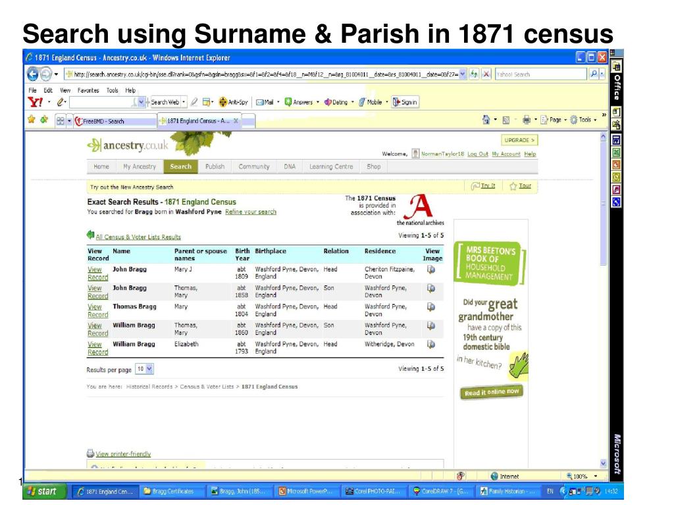This screenshot has width=674, height=505.
Task: Open the address bar history dropdown
Action: tap(463, 74)
